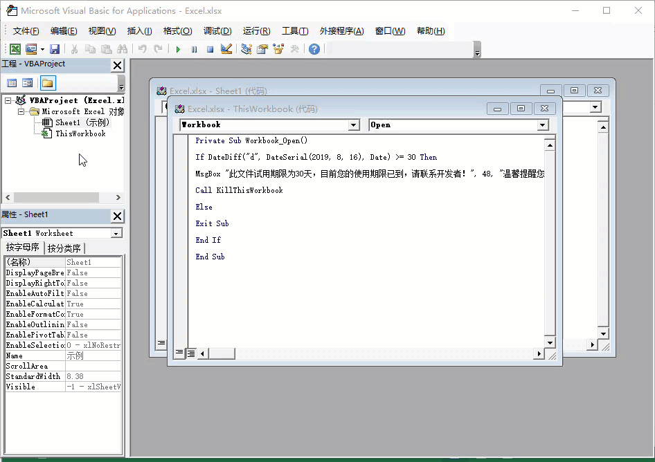Open Find with binoculars icon

coord(123,49)
